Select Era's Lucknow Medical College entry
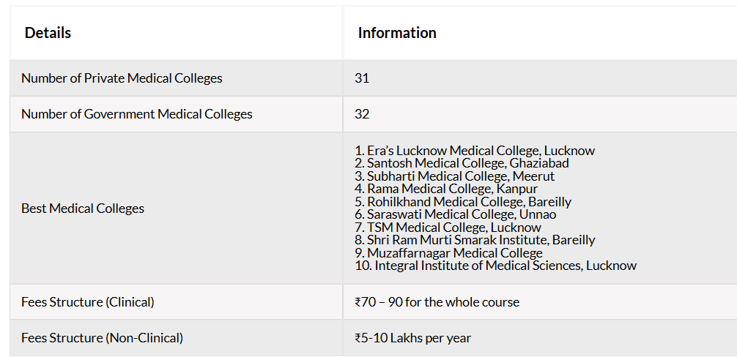737x357 pixels. coord(475,151)
